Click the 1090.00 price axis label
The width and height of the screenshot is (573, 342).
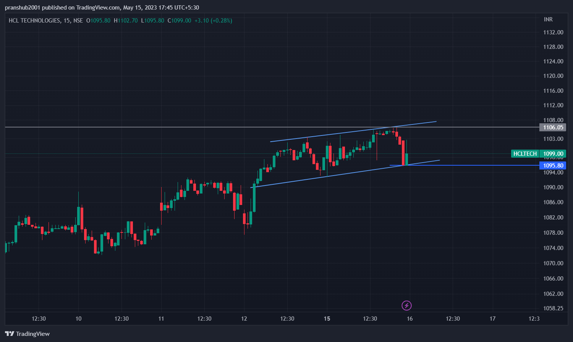[x=553, y=187]
